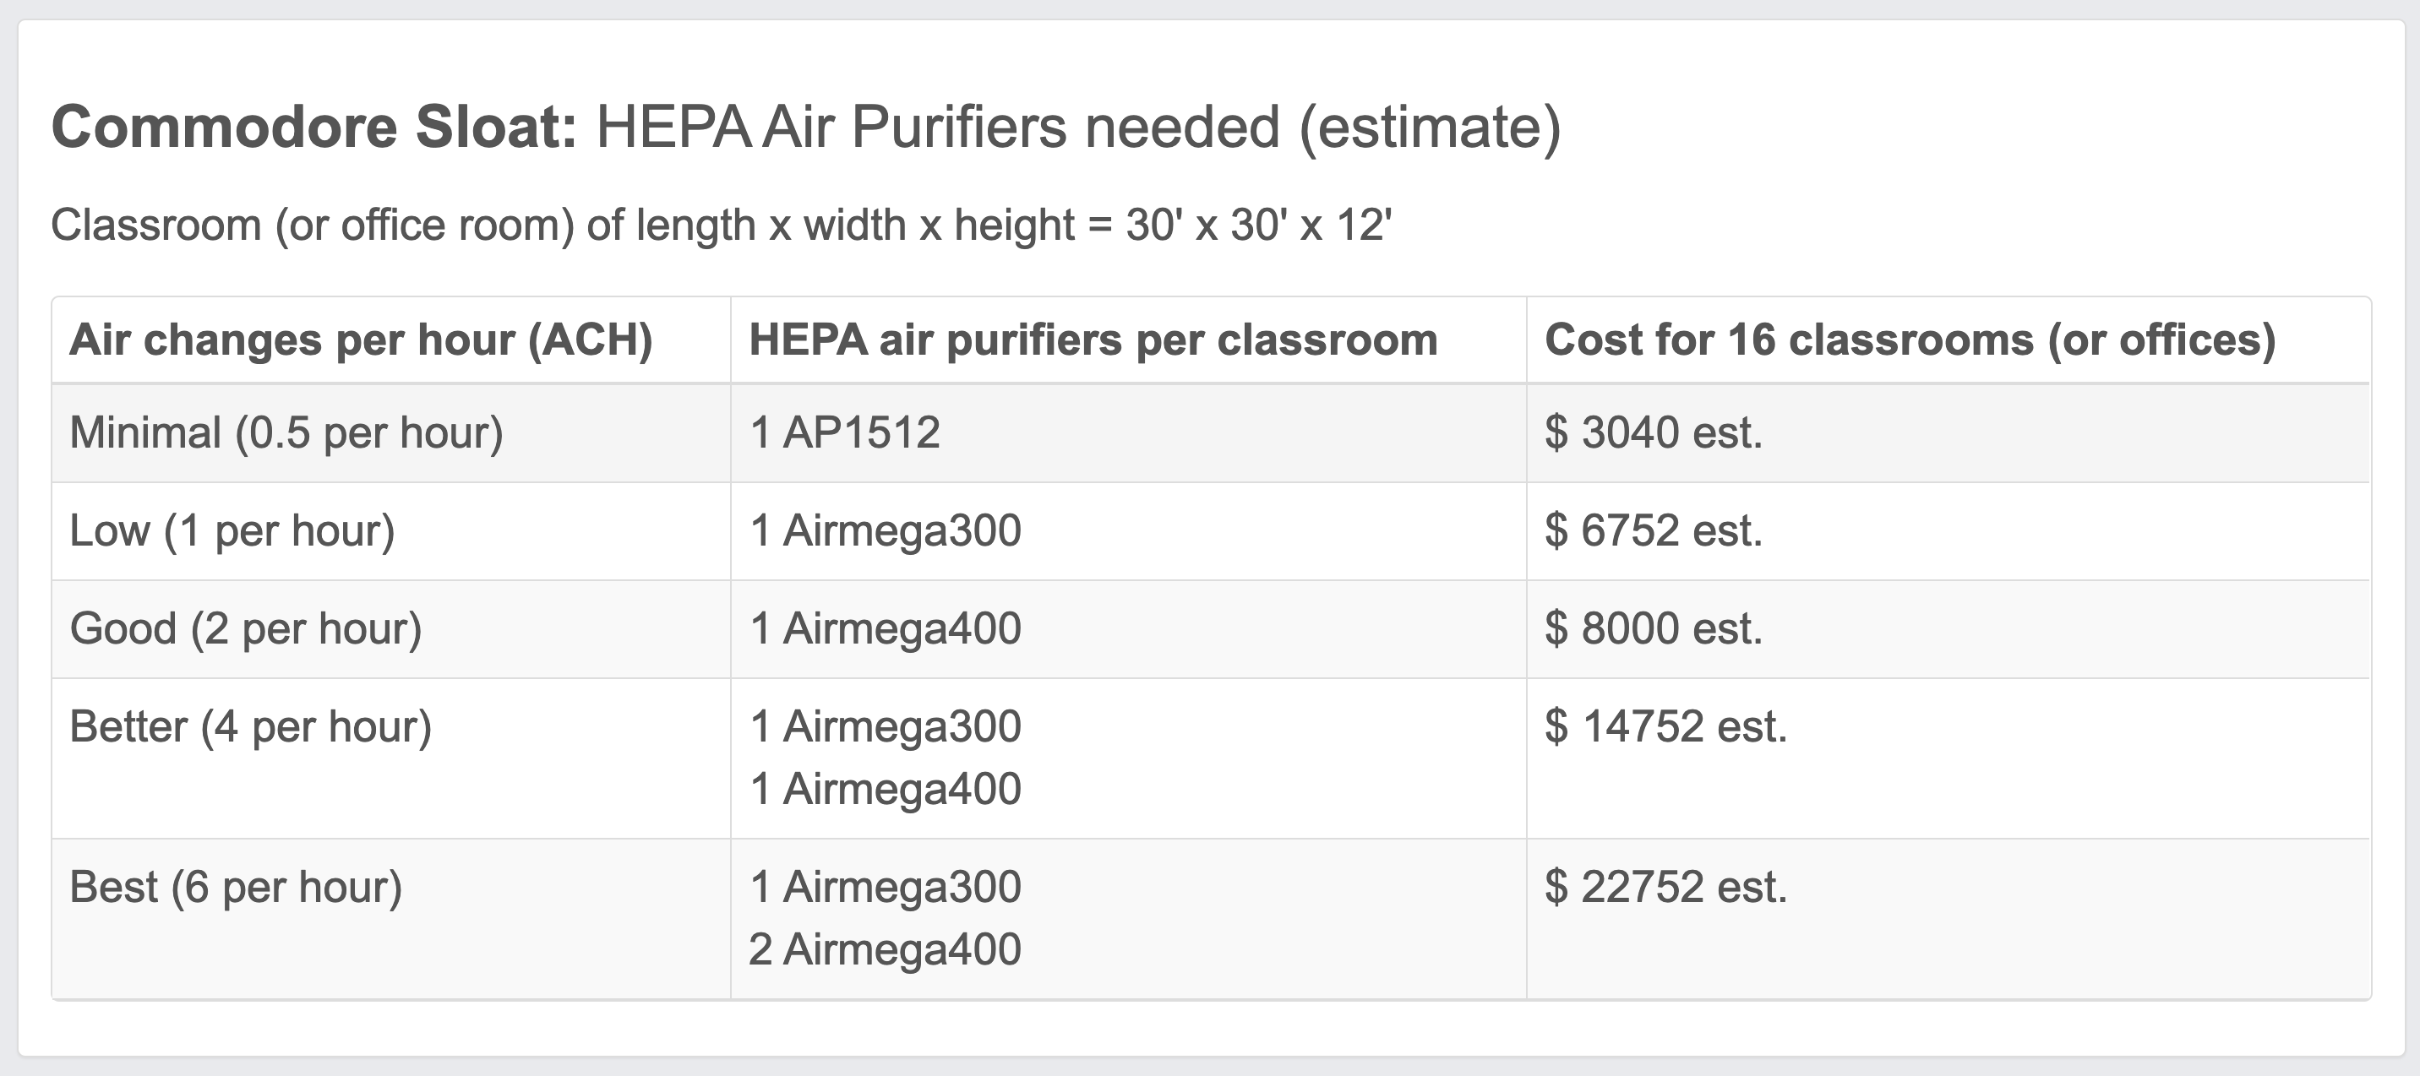Click the Cost for 16 classrooms header
Image resolution: width=2420 pixels, height=1076 pixels.
tap(1910, 340)
